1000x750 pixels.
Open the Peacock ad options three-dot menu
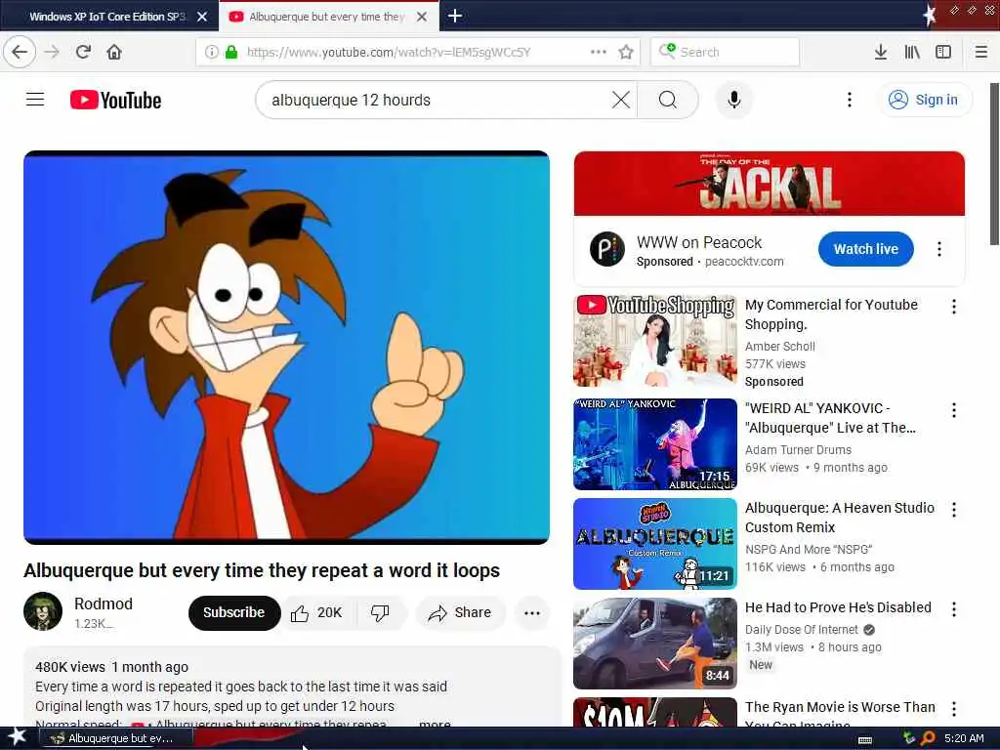pos(938,249)
